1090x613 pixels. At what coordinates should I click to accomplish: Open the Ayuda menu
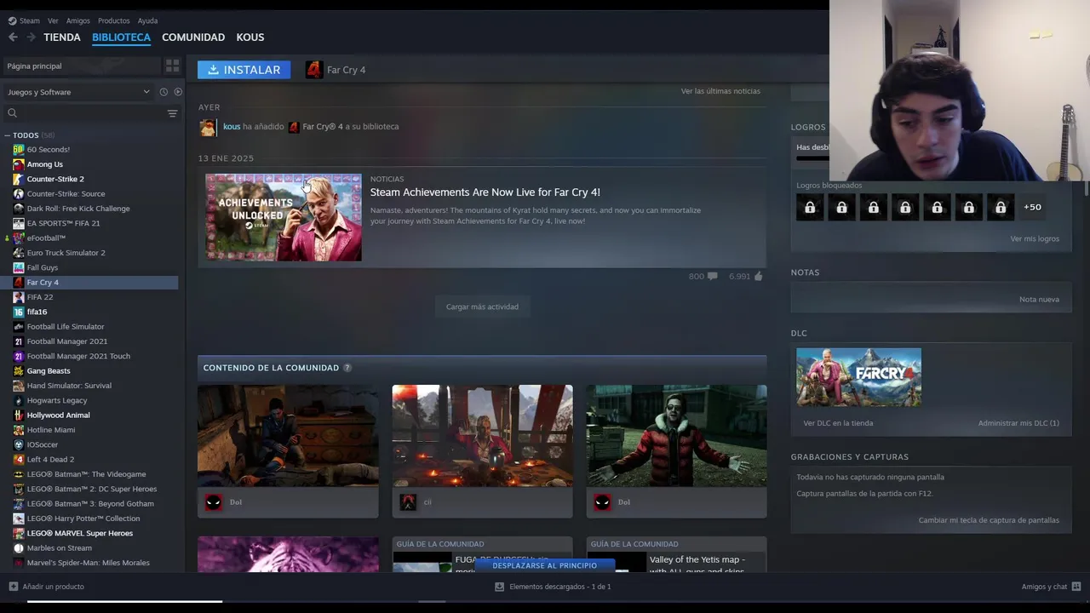click(147, 20)
